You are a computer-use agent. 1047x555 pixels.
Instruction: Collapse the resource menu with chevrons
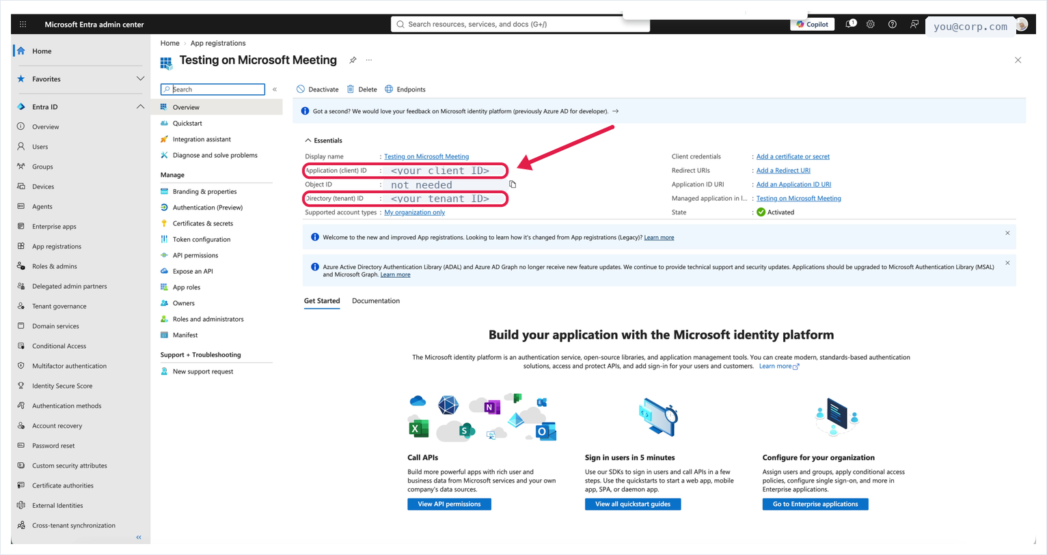point(275,89)
